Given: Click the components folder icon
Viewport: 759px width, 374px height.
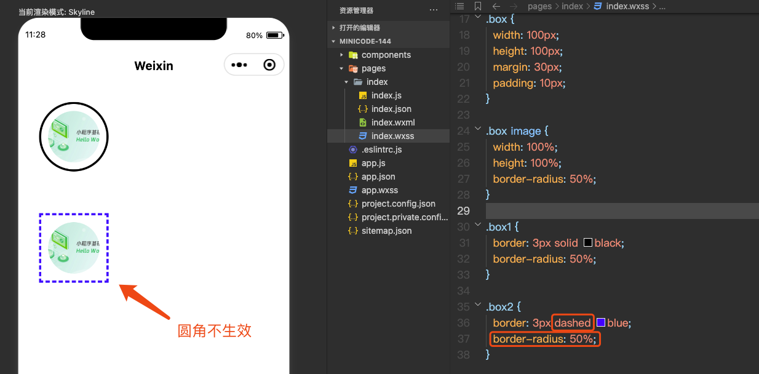Looking at the screenshot, I should [x=353, y=55].
